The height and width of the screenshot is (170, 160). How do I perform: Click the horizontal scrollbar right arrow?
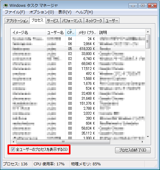[143, 142]
